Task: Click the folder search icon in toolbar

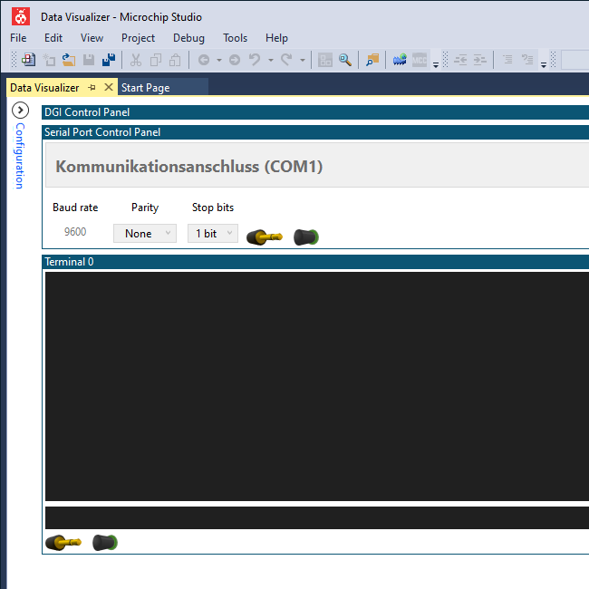Action: point(372,60)
